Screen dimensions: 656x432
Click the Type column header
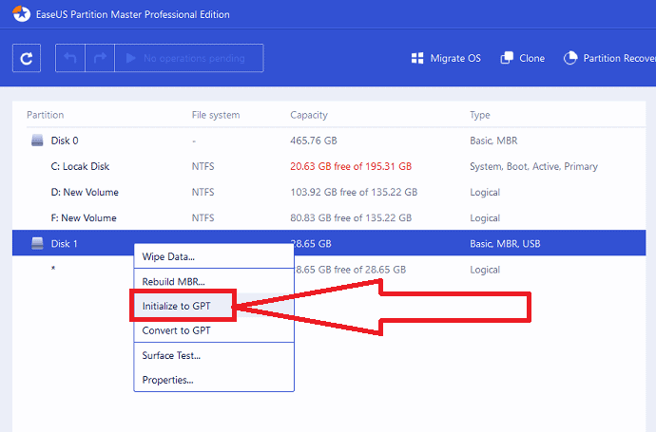[x=479, y=115]
